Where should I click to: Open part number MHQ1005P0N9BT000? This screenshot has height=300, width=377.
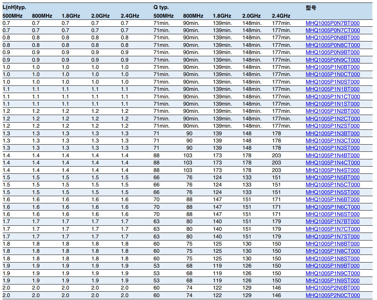pyautogui.click(x=332, y=52)
